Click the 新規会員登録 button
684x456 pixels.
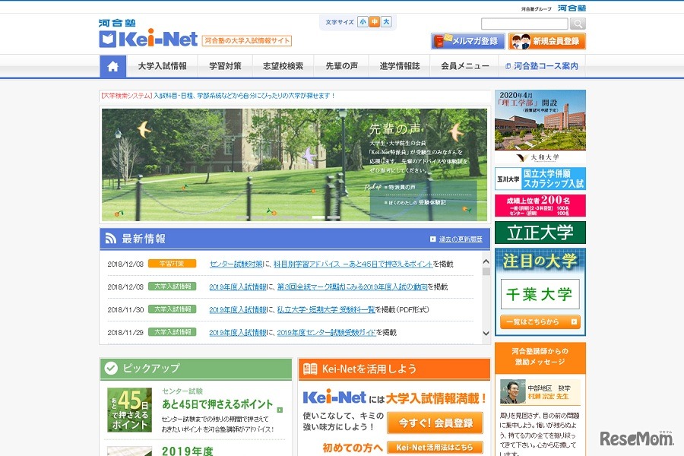tap(547, 42)
